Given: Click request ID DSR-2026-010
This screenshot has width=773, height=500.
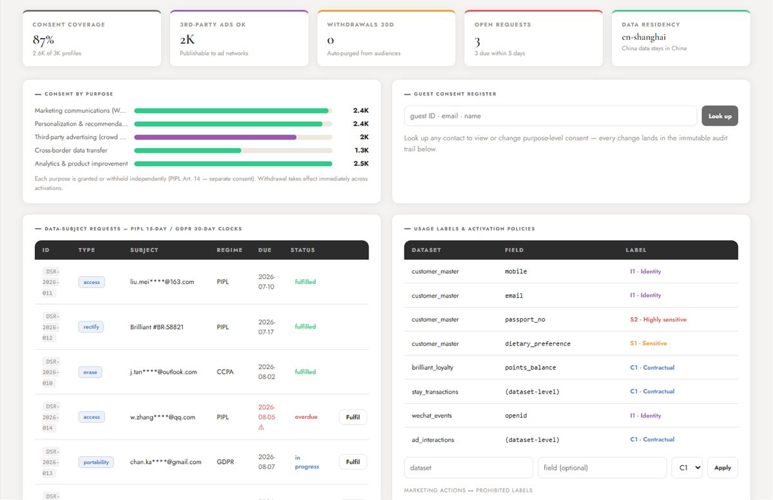Looking at the screenshot, I should [x=50, y=372].
